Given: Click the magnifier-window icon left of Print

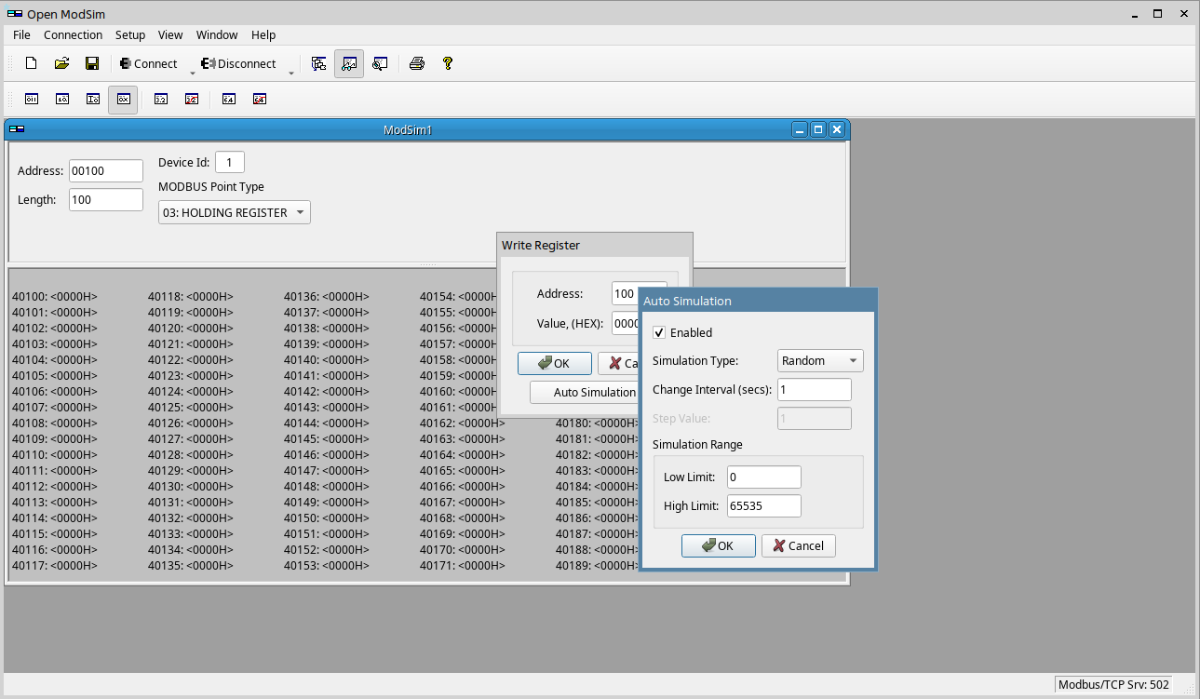Looking at the screenshot, I should pos(380,63).
